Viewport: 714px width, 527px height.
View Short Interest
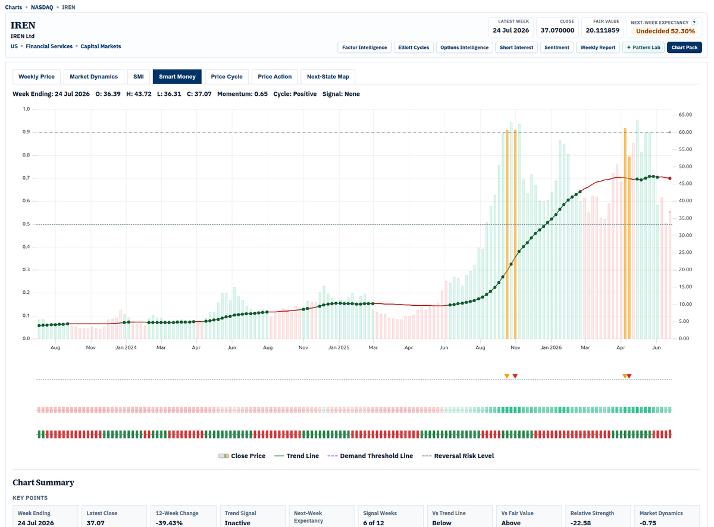pos(516,48)
